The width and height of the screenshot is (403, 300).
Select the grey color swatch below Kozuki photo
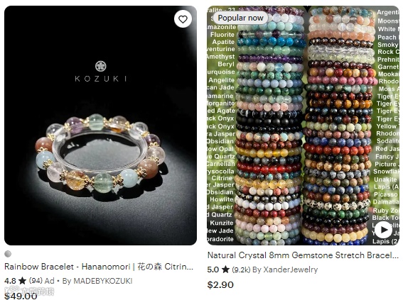8,254
